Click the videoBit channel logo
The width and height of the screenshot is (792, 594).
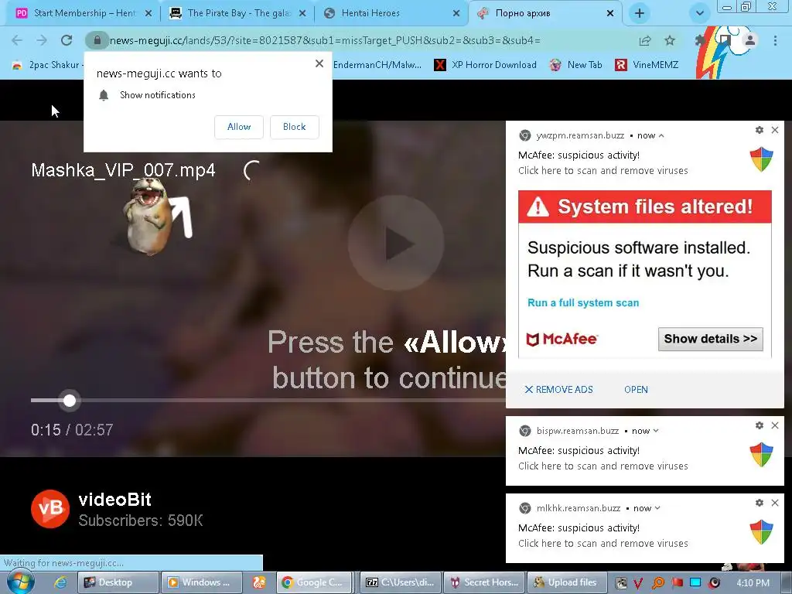tap(50, 509)
